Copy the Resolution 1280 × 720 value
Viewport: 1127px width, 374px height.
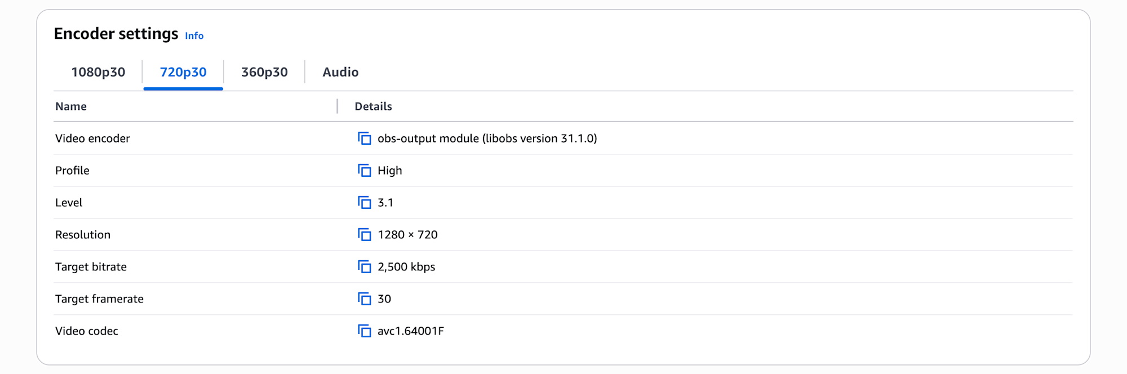click(x=365, y=235)
